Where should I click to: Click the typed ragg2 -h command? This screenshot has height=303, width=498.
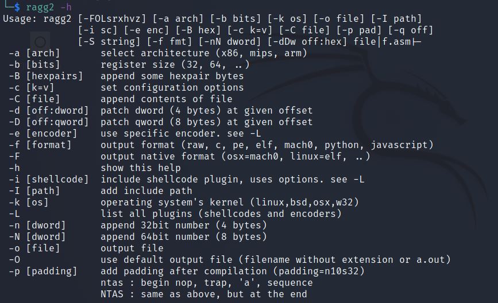point(49,7)
